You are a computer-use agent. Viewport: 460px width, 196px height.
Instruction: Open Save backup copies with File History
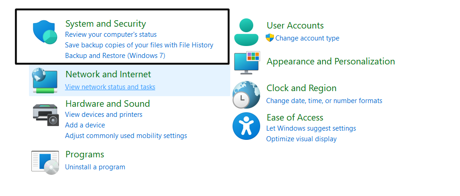pyautogui.click(x=139, y=45)
